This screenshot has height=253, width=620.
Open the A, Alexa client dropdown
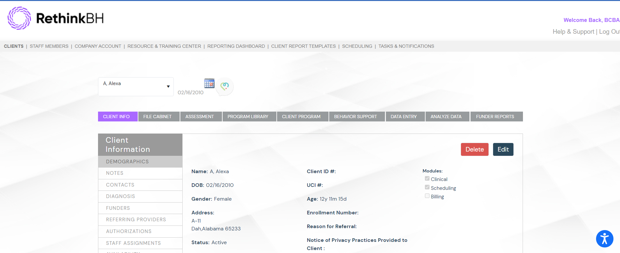tap(136, 87)
